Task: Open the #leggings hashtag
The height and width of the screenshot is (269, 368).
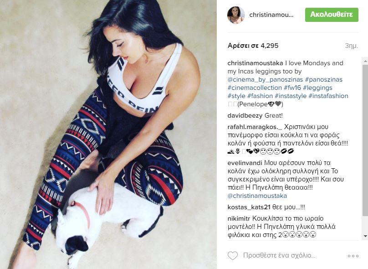Action: 317,88
